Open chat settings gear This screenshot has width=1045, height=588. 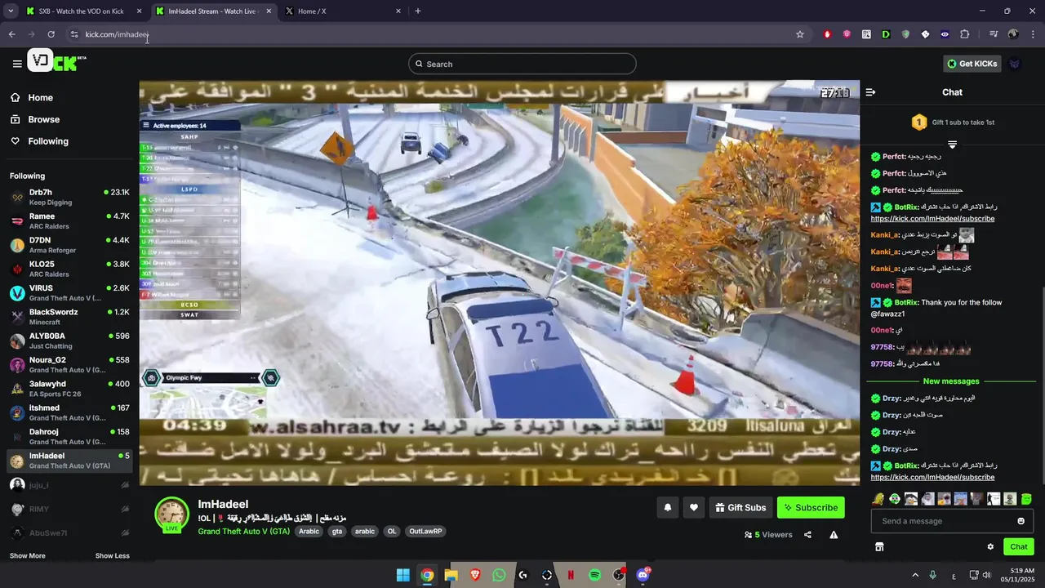990,546
